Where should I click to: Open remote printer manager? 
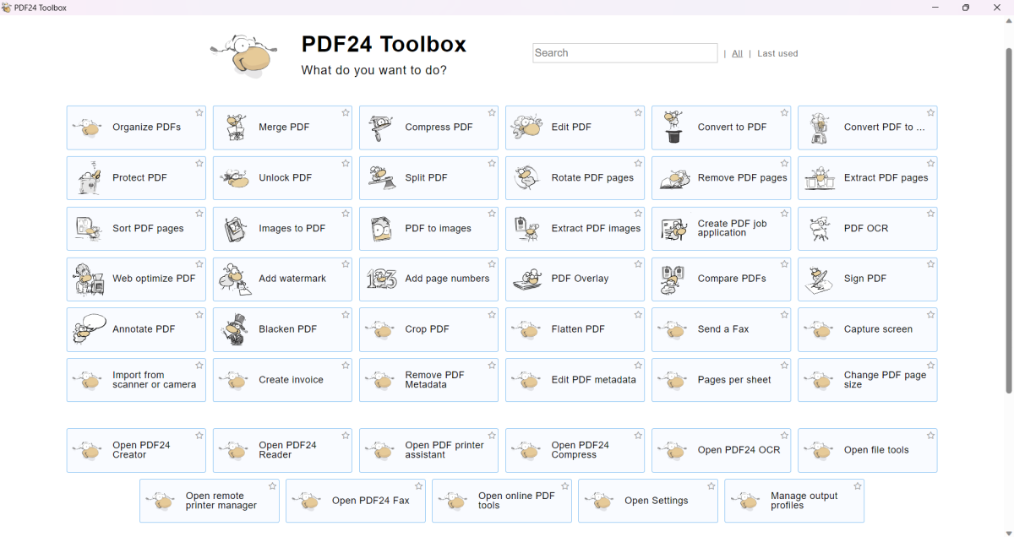coord(209,501)
